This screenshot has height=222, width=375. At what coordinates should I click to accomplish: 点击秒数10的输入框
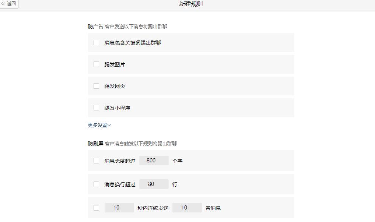click(x=119, y=208)
